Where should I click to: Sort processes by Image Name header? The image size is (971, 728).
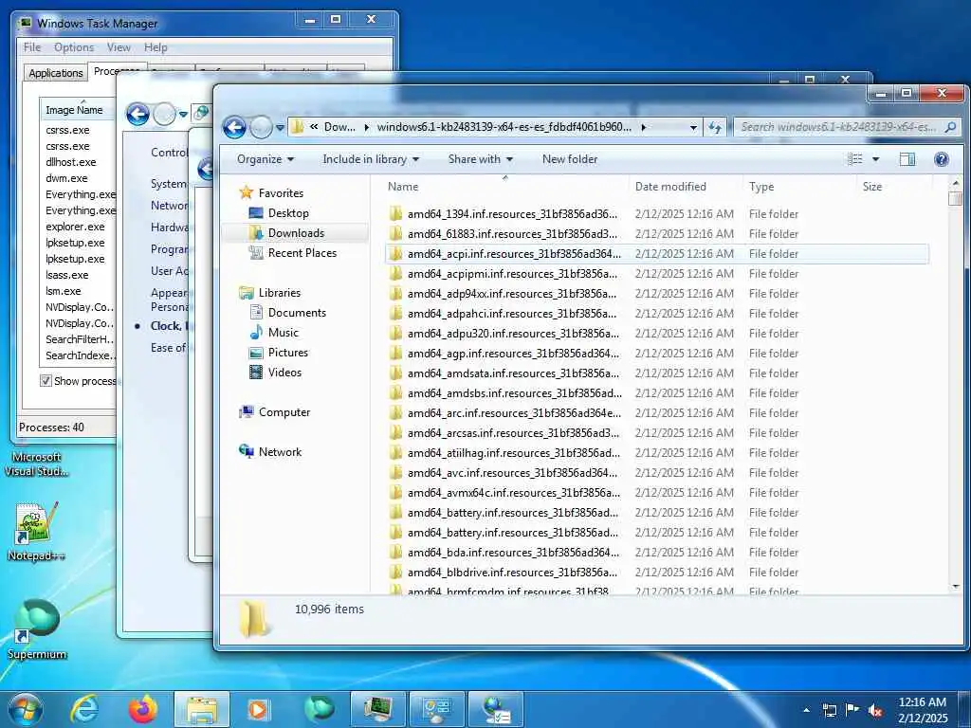(x=78, y=110)
